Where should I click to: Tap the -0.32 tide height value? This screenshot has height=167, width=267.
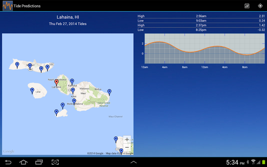click(261, 30)
